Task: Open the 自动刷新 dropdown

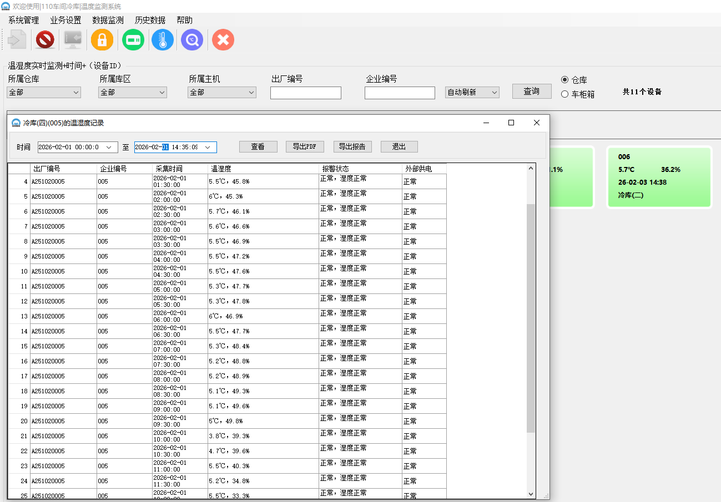Action: [x=494, y=93]
